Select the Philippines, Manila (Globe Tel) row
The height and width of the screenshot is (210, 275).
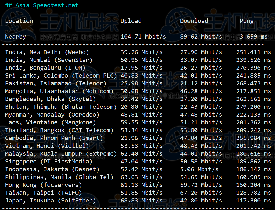point(59,177)
